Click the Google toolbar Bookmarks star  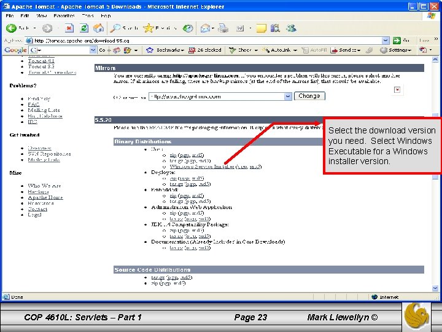pyautogui.click(x=150, y=50)
